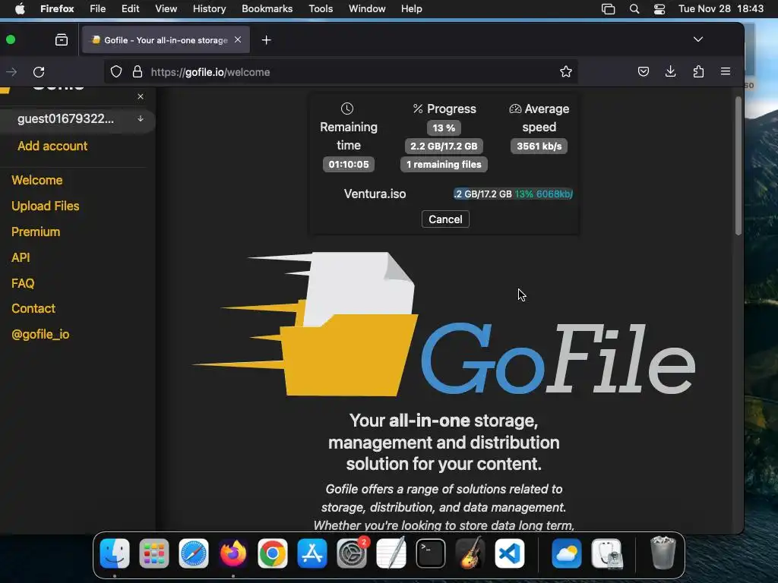Screen dimensions: 778x583
Task: Go to Welcome in the sidebar
Action: [x=37, y=181]
